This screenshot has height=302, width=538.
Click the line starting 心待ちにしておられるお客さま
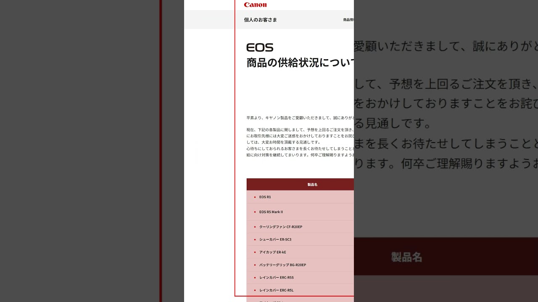point(300,148)
